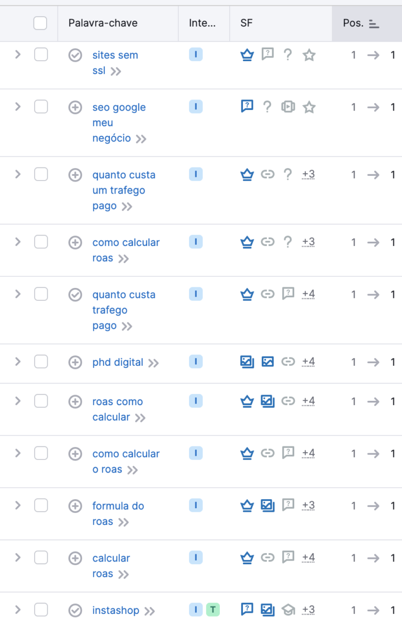Expand the 'sites sem ssl' row details

pos(18,54)
